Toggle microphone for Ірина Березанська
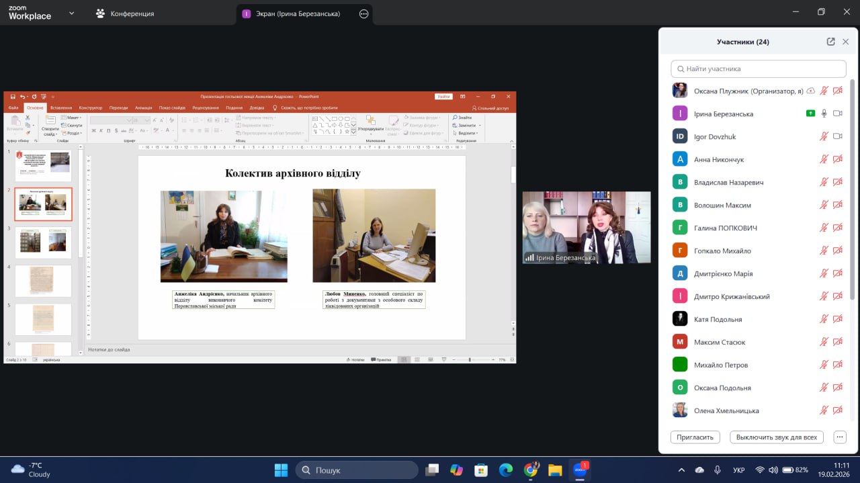The image size is (860, 483). click(x=824, y=114)
